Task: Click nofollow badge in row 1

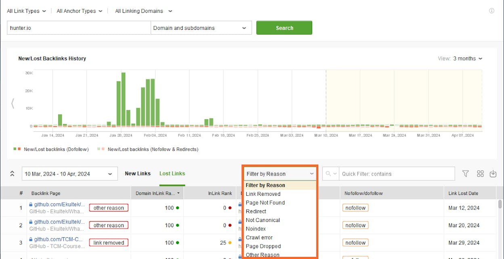Action: coord(355,208)
